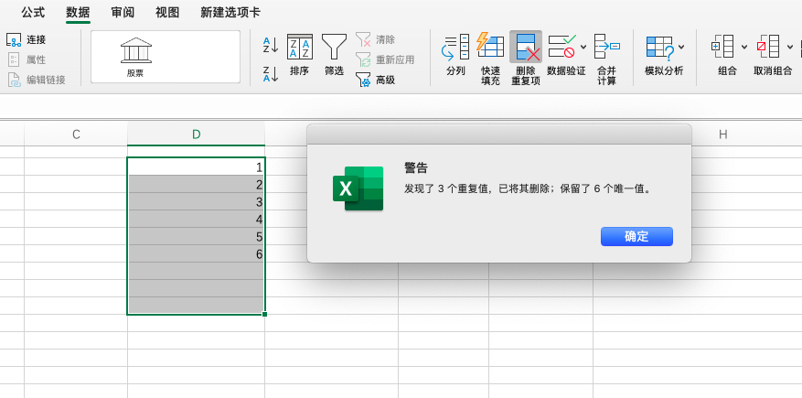
Task: Click the 警告 dialog title text
Action: (416, 167)
